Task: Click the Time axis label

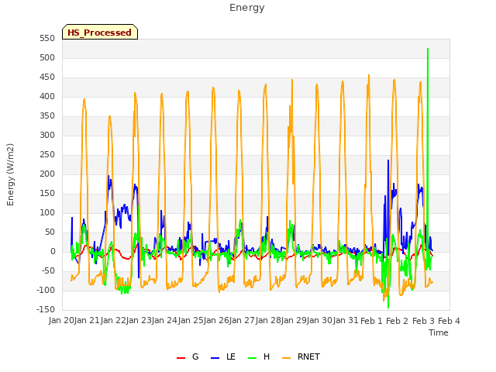Action: (x=439, y=332)
